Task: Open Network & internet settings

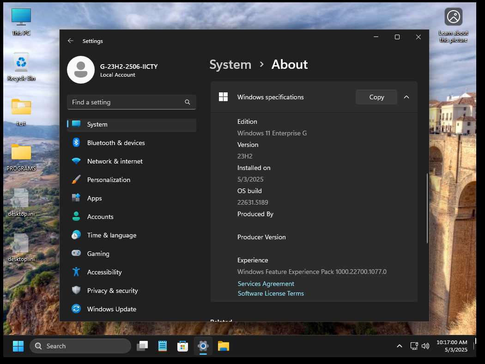Action: (x=115, y=161)
